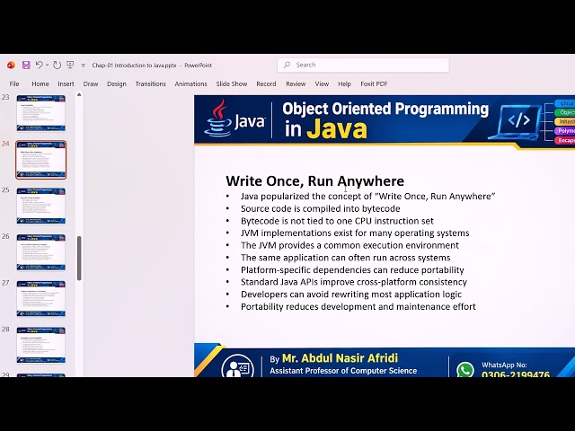Undo the last action
The image size is (575, 431).
point(39,66)
